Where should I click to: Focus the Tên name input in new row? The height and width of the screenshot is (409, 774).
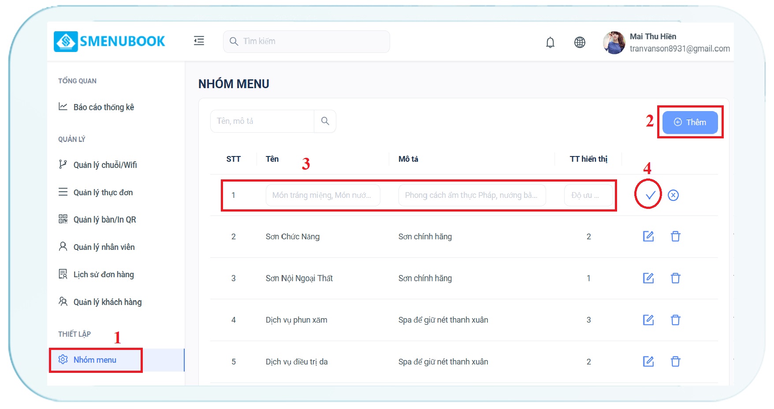[x=323, y=195]
